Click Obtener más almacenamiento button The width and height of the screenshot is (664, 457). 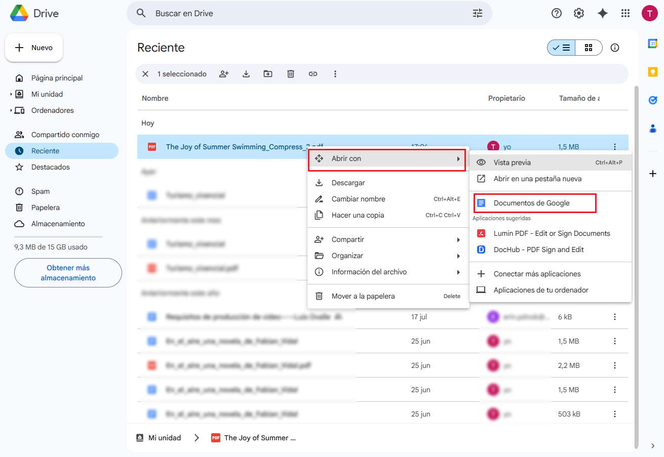pyautogui.click(x=68, y=273)
